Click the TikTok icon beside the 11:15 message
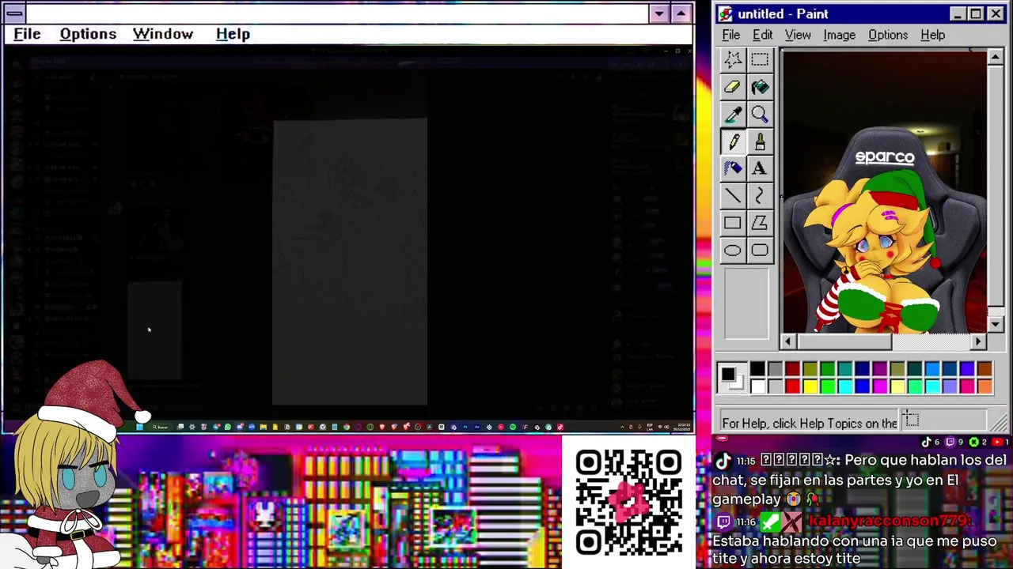This screenshot has width=1013, height=569. click(723, 461)
